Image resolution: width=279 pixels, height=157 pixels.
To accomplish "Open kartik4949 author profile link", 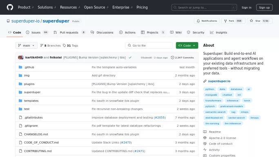I will tap(34, 58).
